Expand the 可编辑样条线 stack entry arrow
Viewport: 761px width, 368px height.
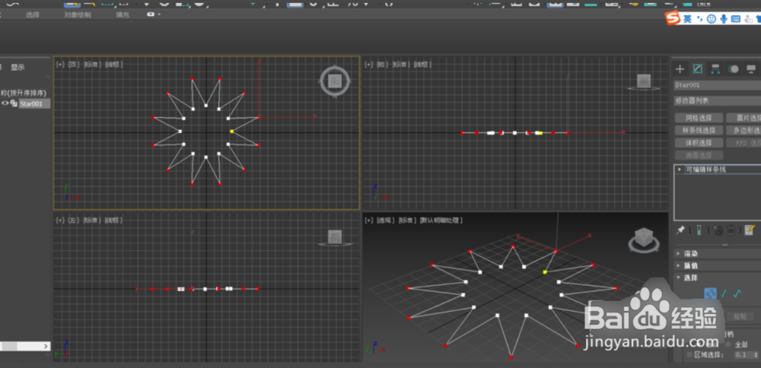(x=679, y=170)
